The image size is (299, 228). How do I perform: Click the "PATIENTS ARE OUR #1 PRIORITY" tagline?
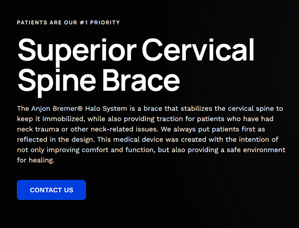click(x=68, y=23)
